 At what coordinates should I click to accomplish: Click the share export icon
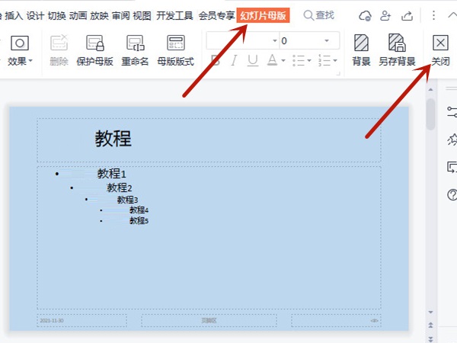click(x=407, y=15)
